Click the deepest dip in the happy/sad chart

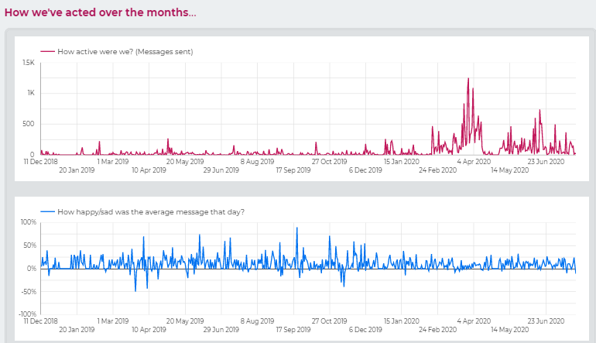135,290
